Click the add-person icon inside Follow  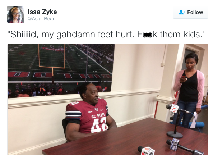[182, 12]
